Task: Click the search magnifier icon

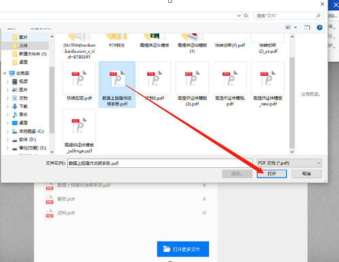Action: click(318, 16)
